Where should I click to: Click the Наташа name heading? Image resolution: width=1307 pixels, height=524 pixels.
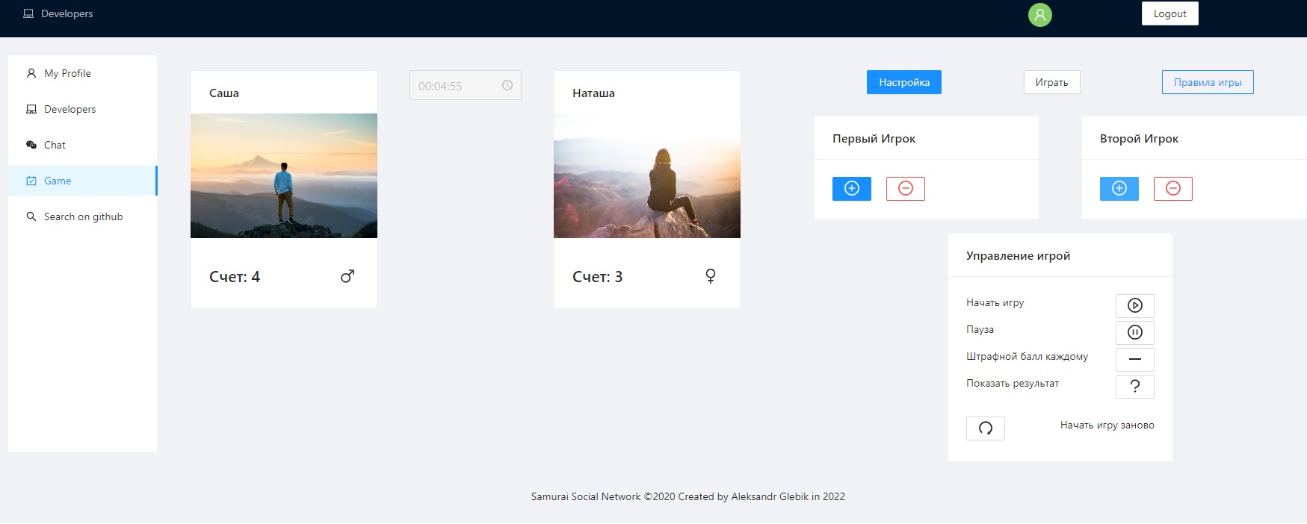point(593,93)
